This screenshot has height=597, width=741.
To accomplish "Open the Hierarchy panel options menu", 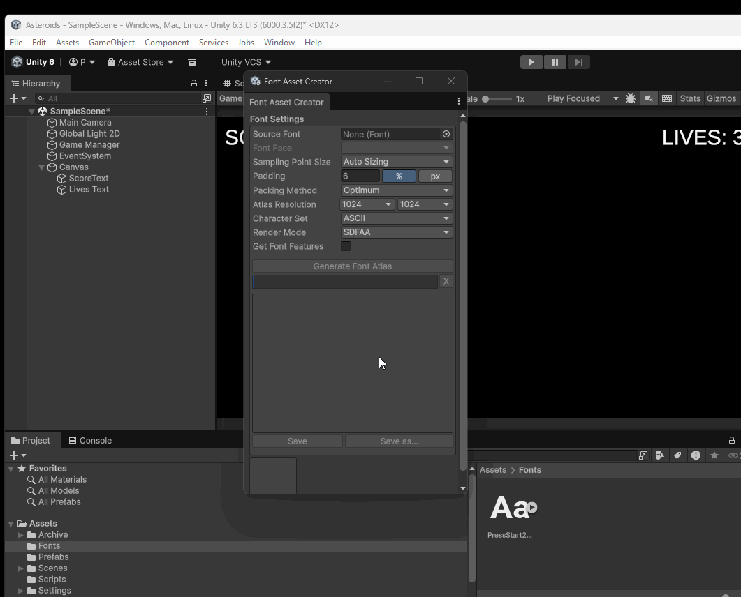I will [206, 84].
